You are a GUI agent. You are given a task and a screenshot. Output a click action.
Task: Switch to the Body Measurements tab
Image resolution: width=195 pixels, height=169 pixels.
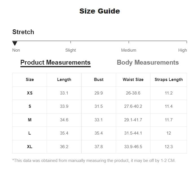click(x=148, y=63)
